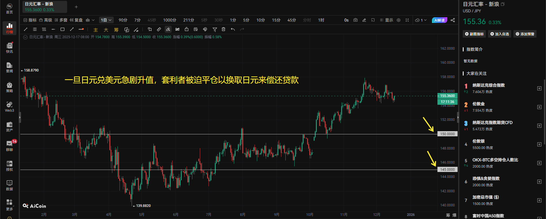Expand plus next to 伦敦银
Viewport: 546px width, 219px height.
[539, 144]
